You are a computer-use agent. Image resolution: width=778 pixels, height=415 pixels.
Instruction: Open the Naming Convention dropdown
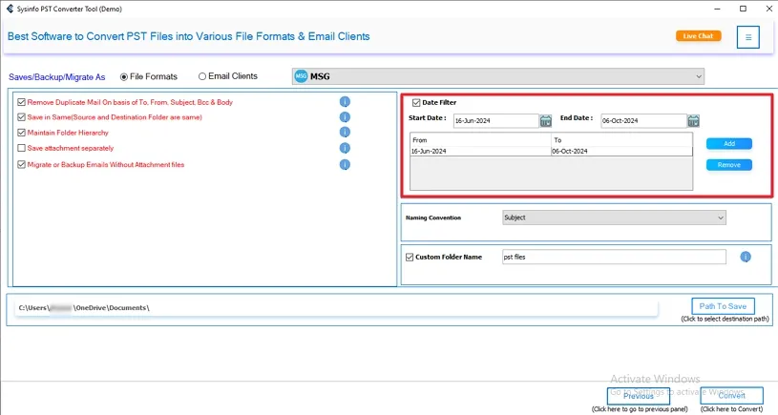[x=720, y=218]
